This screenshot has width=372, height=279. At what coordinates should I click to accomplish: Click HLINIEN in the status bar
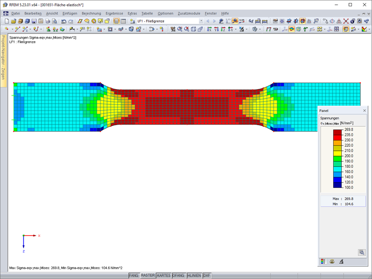point(194,276)
